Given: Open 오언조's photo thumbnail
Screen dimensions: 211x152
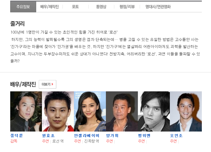Looking at the screenshot, I should click(x=186, y=111).
